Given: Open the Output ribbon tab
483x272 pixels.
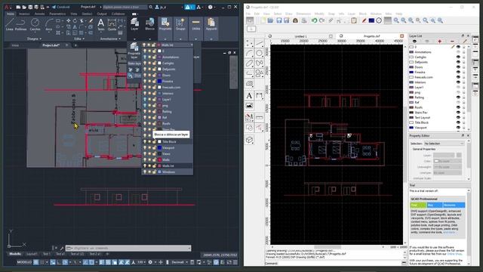Looking at the screenshot, I should 102,14.
